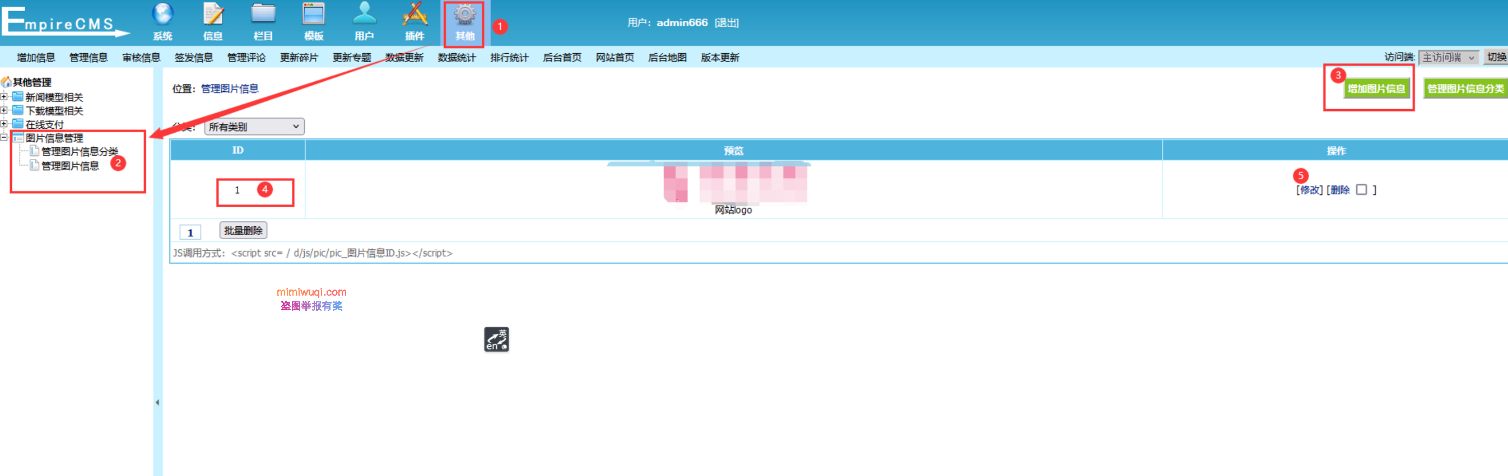
Task: Go to 网站首页
Action: [615, 57]
